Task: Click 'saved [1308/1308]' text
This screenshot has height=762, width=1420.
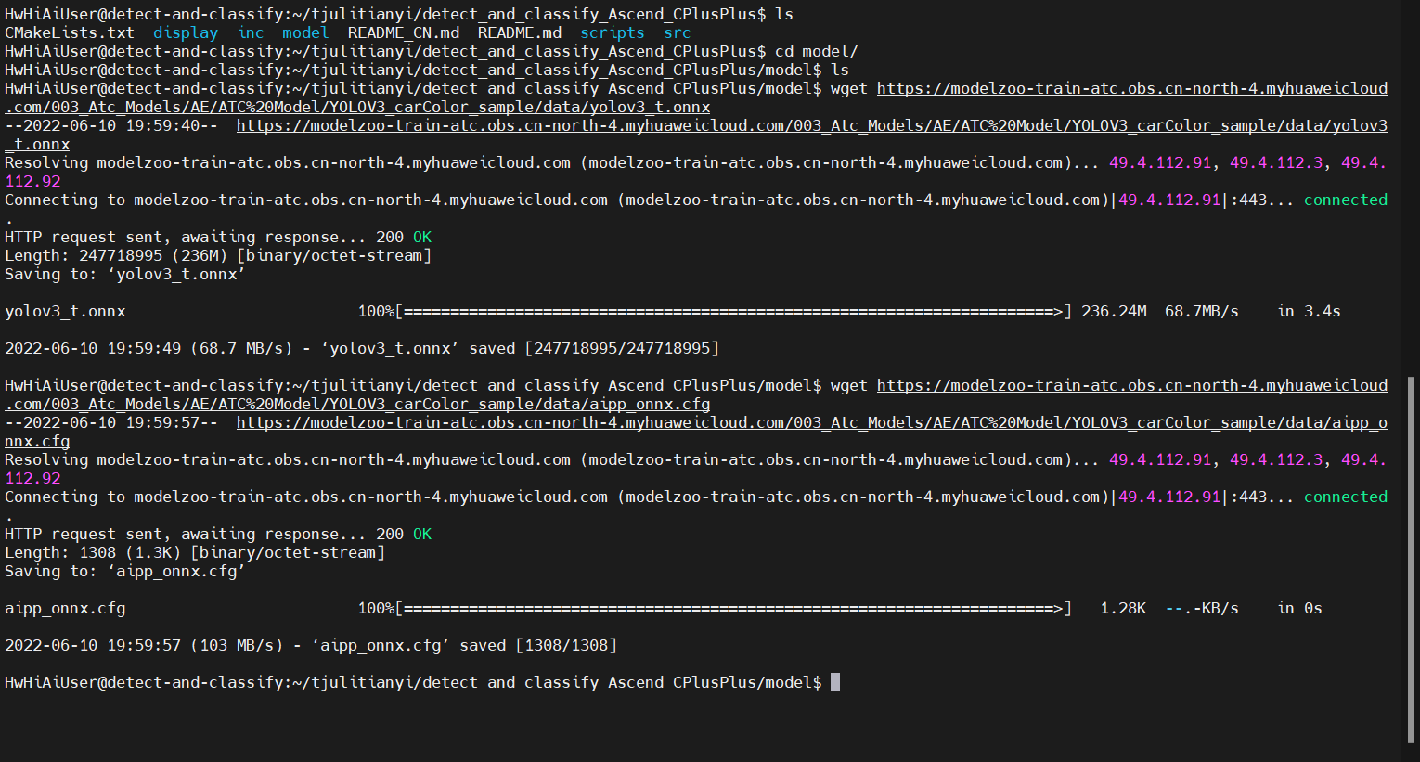Action: click(538, 646)
